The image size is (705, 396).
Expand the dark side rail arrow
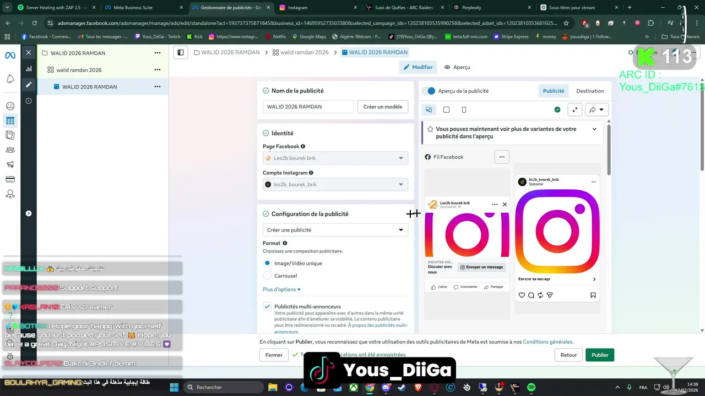(x=29, y=213)
